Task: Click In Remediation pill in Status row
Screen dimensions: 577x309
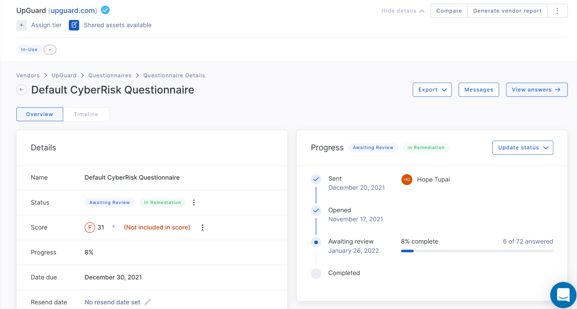Action: [x=163, y=203]
